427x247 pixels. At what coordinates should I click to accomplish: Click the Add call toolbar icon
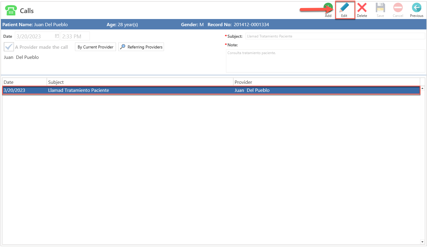[x=328, y=8]
